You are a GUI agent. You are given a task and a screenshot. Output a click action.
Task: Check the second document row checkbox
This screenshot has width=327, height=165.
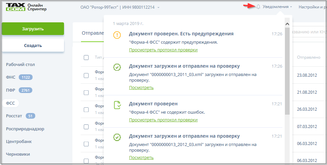click(86, 92)
